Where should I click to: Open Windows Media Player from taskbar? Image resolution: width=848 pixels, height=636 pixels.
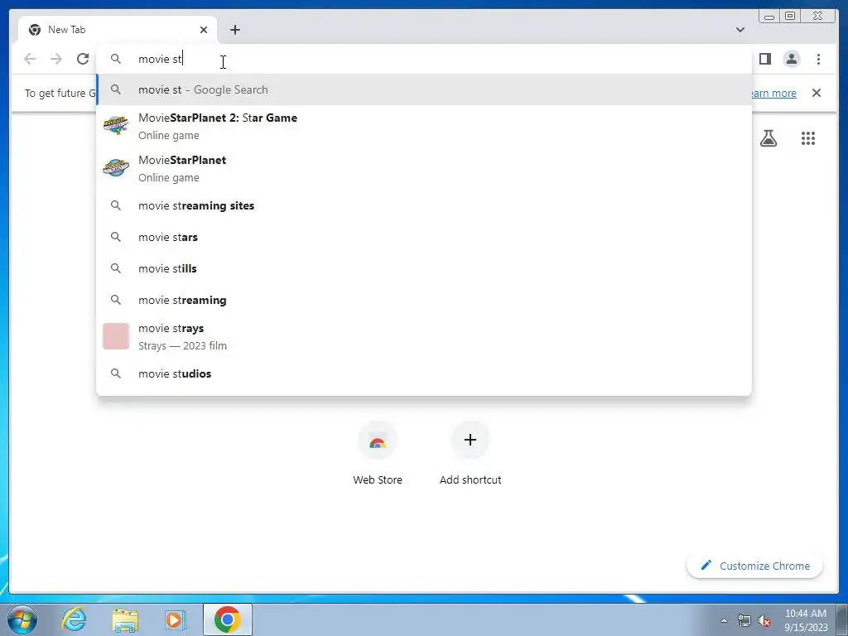point(175,619)
